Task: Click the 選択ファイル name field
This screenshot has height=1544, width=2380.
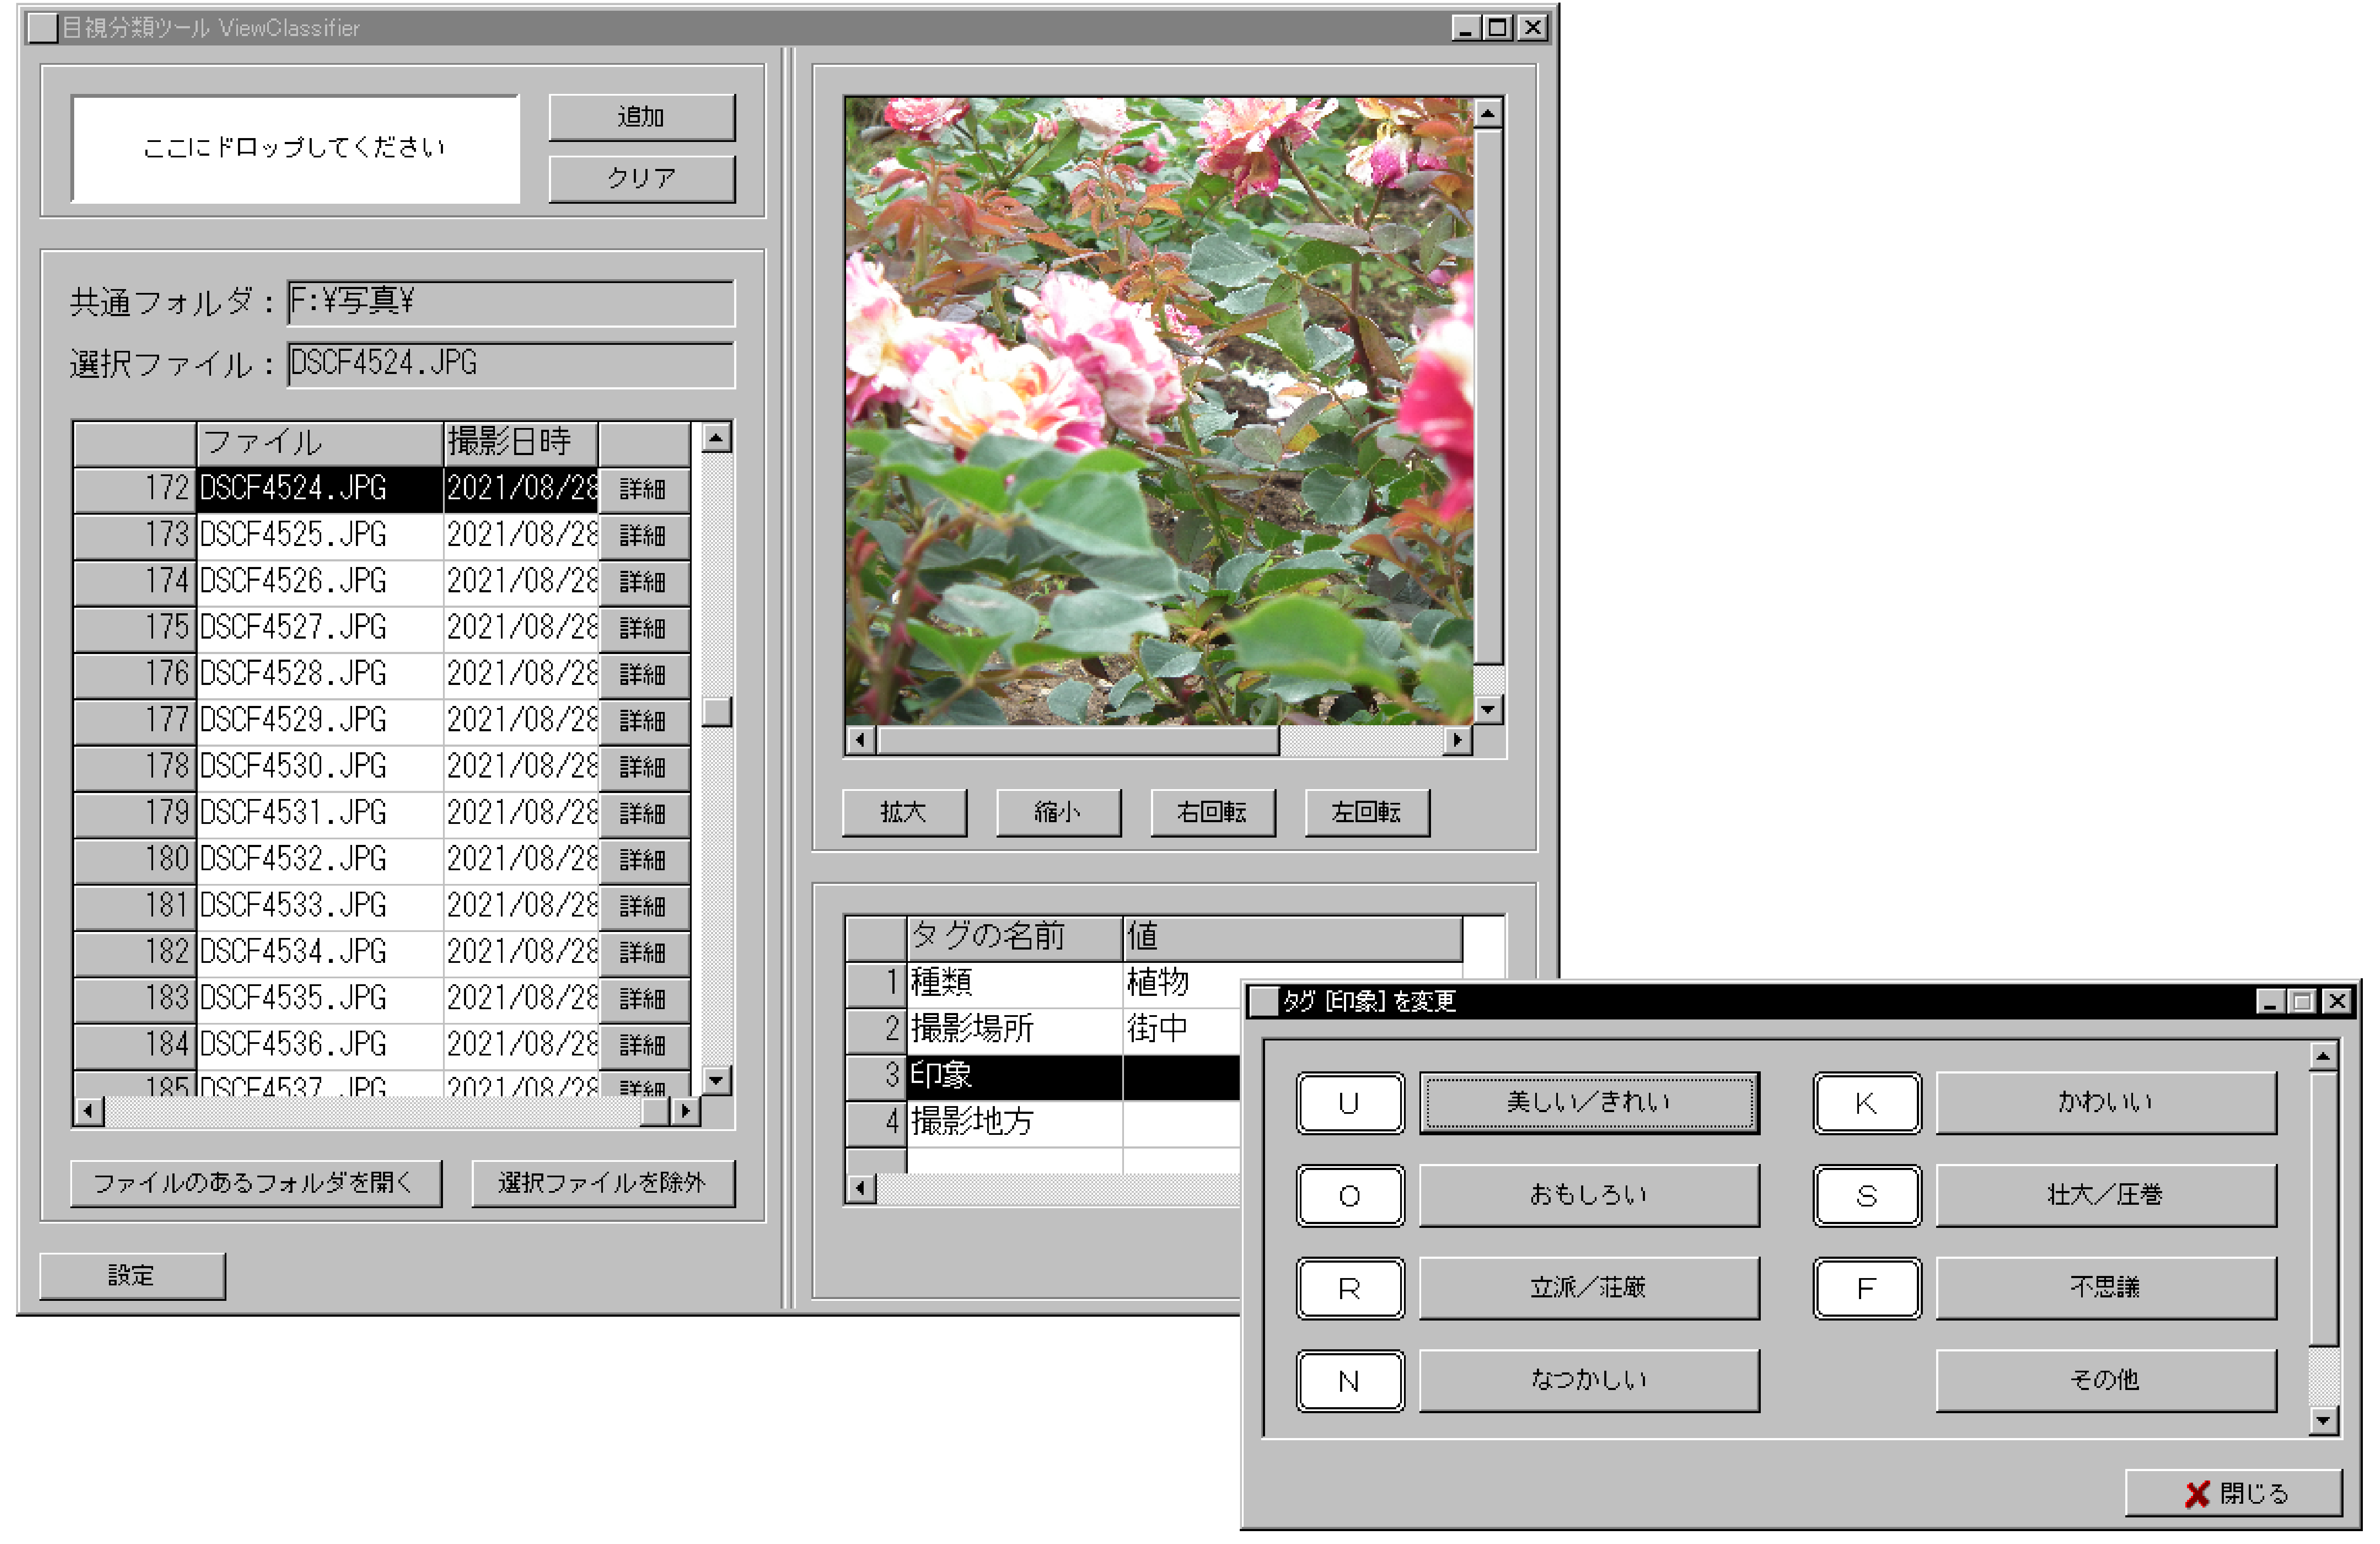Action: [x=511, y=364]
